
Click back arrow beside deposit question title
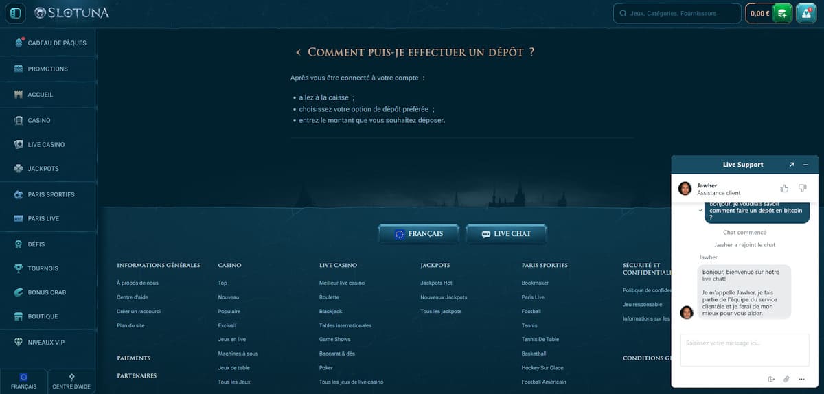[x=298, y=53]
